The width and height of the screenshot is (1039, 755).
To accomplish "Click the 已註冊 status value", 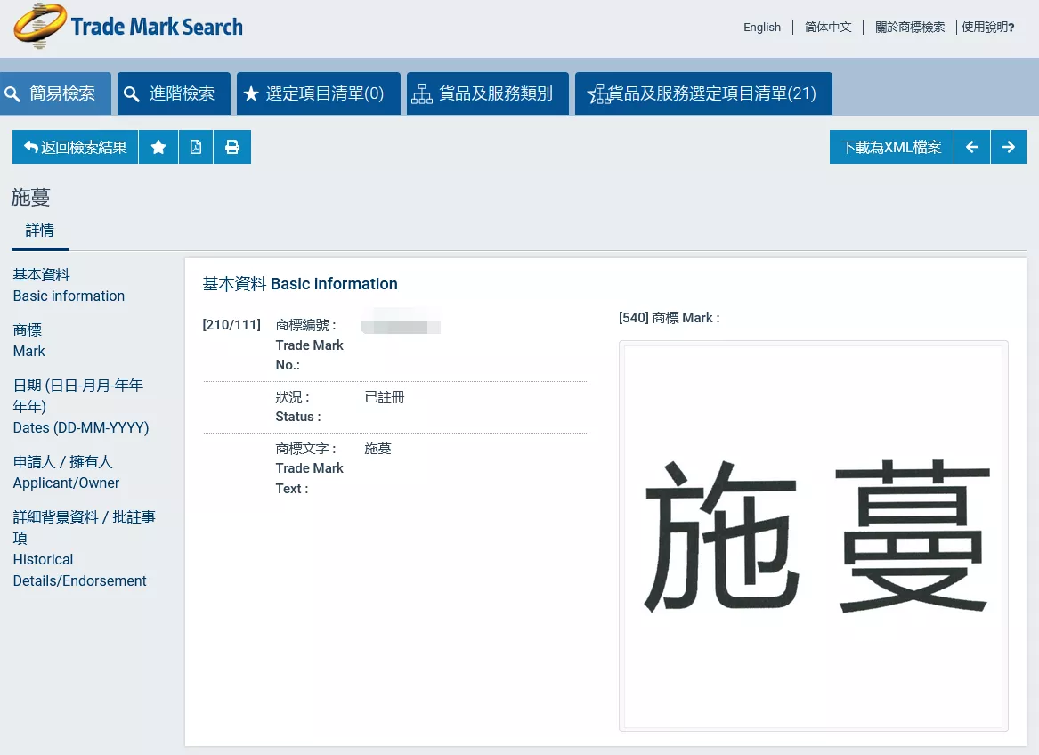I will 385,397.
